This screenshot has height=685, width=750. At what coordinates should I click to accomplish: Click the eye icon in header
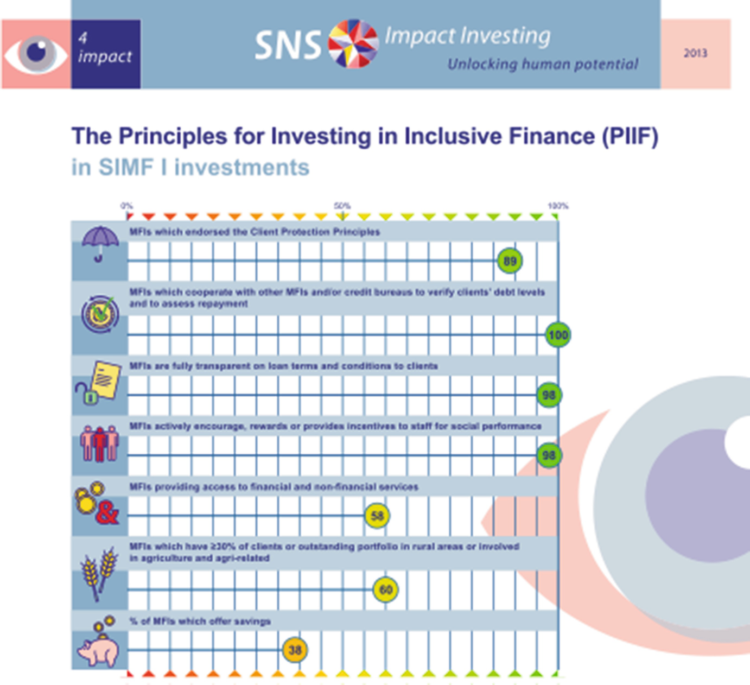pyautogui.click(x=36, y=54)
